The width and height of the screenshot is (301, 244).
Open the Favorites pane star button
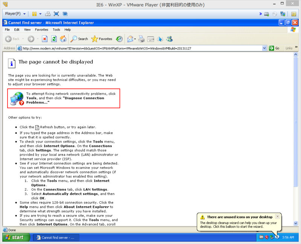coord(102,39)
